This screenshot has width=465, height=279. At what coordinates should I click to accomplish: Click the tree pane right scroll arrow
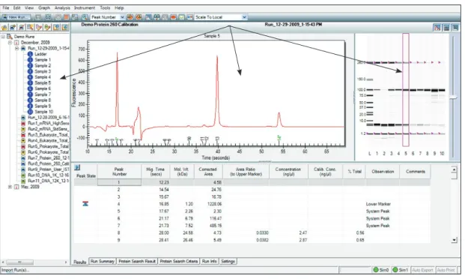point(66,262)
